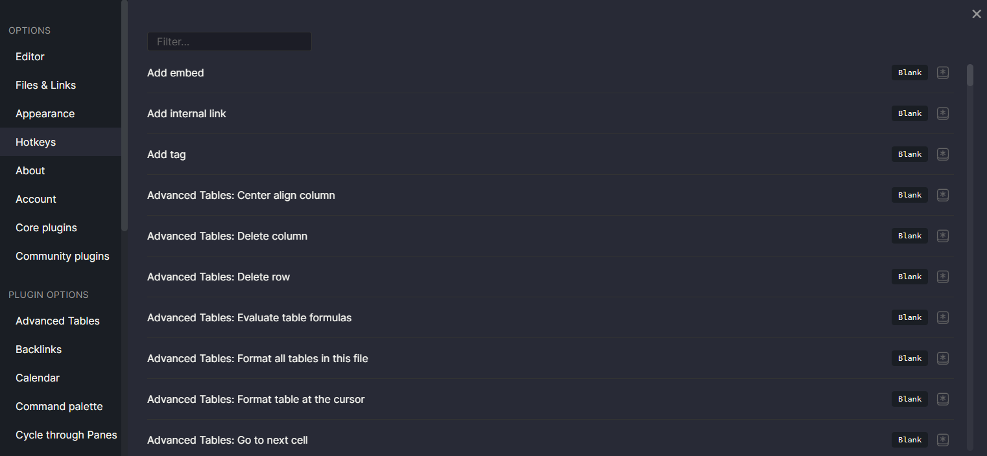
Task: Click hotkey key icon for Add embed
Action: point(943,73)
